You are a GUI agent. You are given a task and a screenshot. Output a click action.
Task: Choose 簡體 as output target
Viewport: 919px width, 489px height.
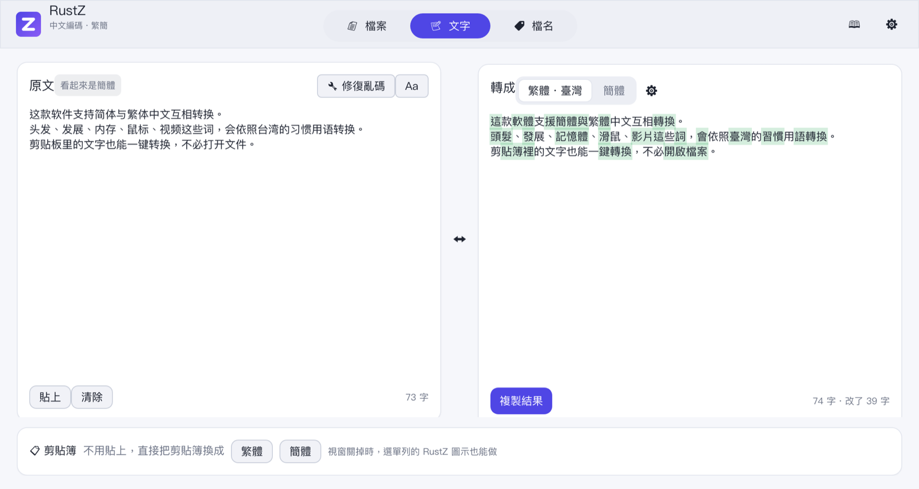[614, 91]
